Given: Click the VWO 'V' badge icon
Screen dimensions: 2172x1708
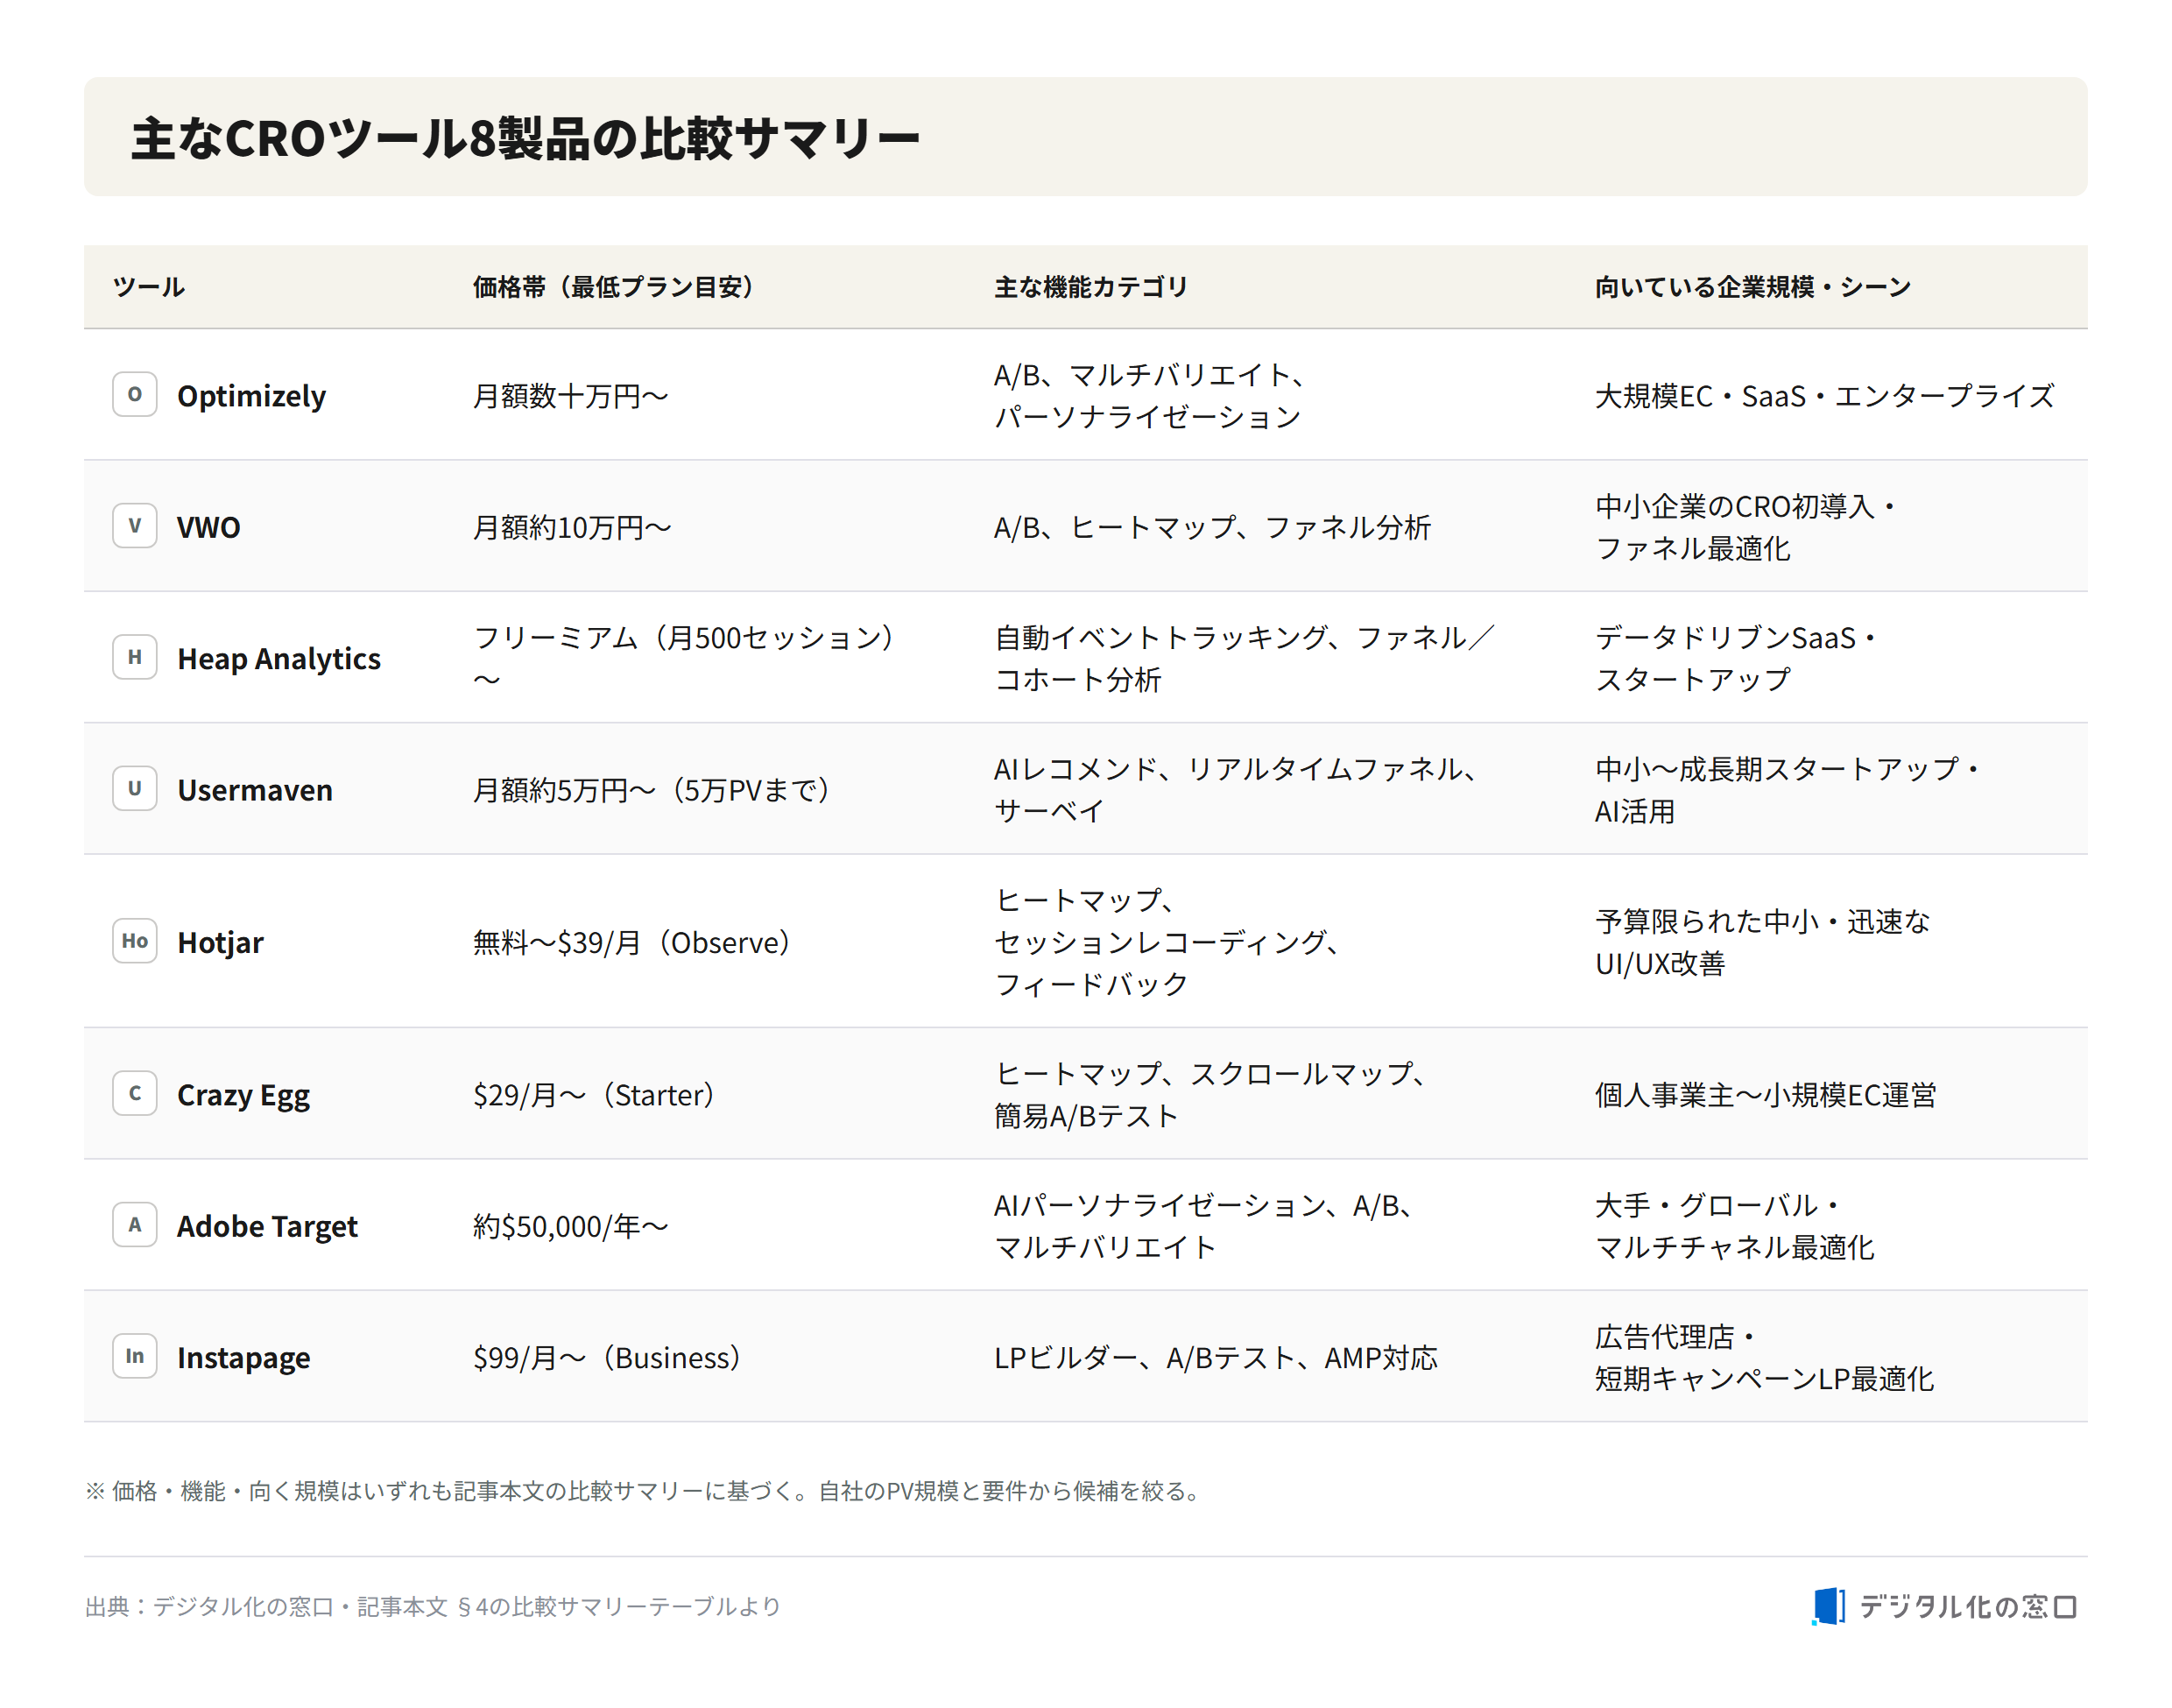Looking at the screenshot, I should pyautogui.click(x=135, y=526).
